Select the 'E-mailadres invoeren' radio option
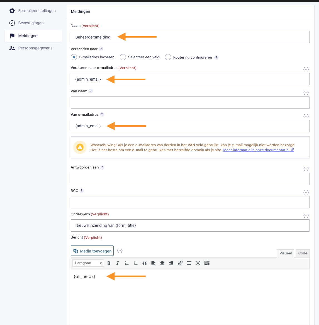Screen dimensions: 319x325 click(x=74, y=57)
